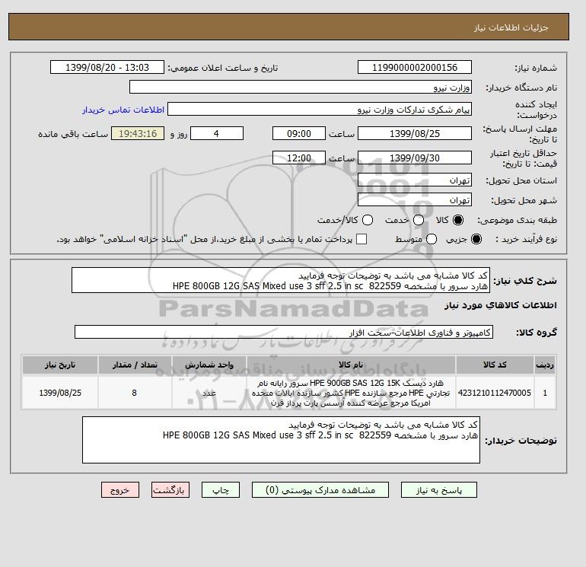Select the جزیی purchase type radio
The height and width of the screenshot is (567, 586).
pos(476,239)
